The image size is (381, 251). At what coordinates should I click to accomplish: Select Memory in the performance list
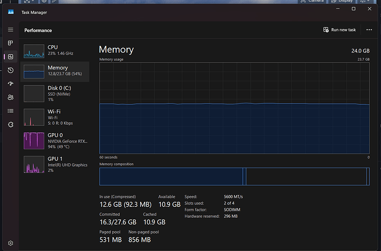click(x=55, y=71)
